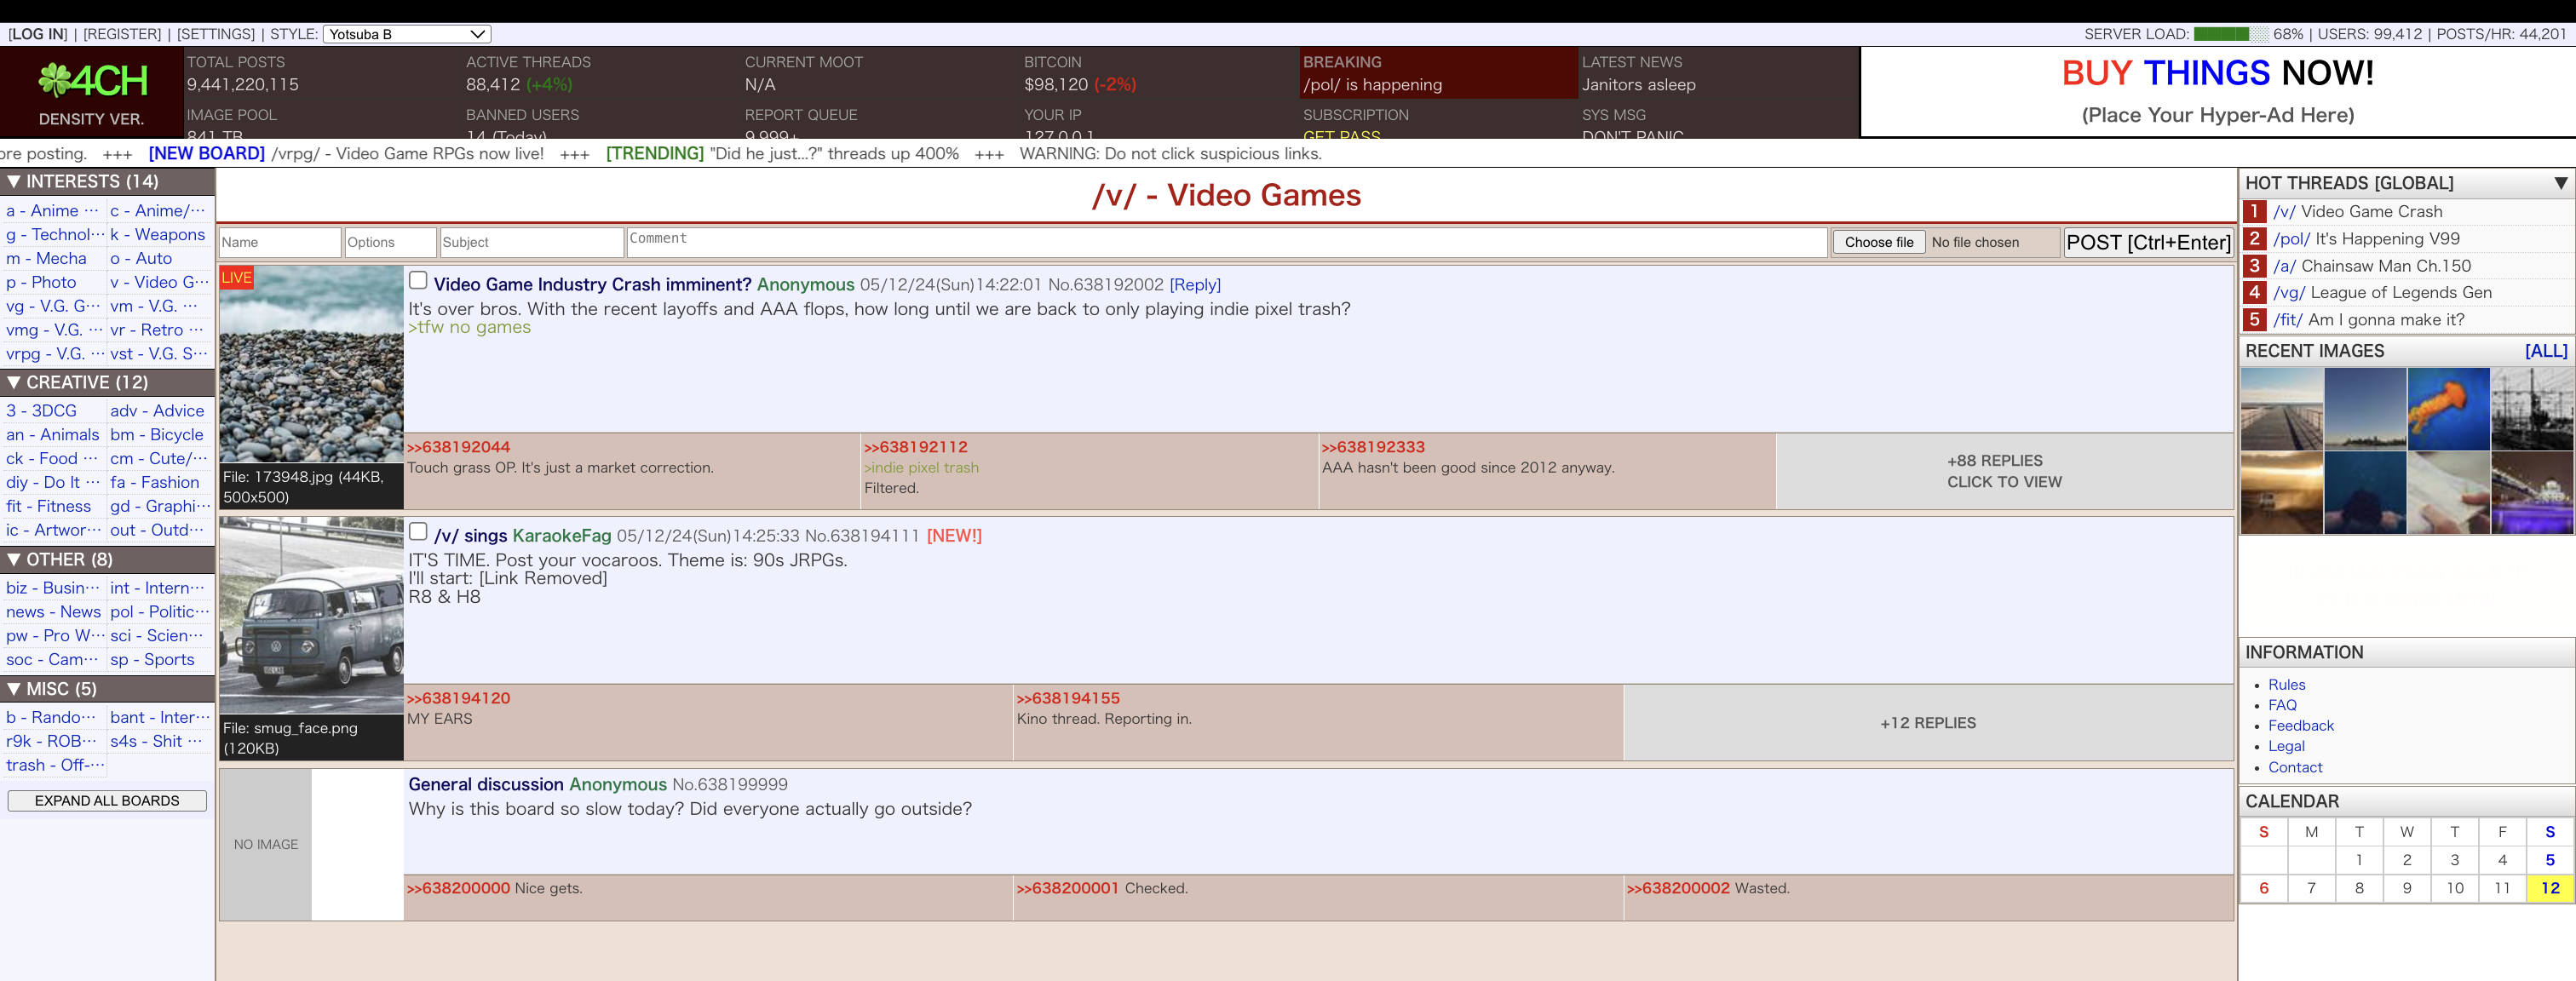
Task: Click hot thread rank 1 badge
Action: (x=2254, y=212)
